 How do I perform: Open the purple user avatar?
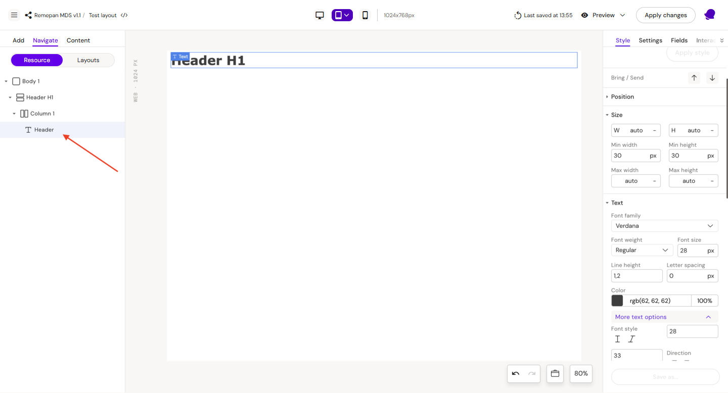point(710,15)
